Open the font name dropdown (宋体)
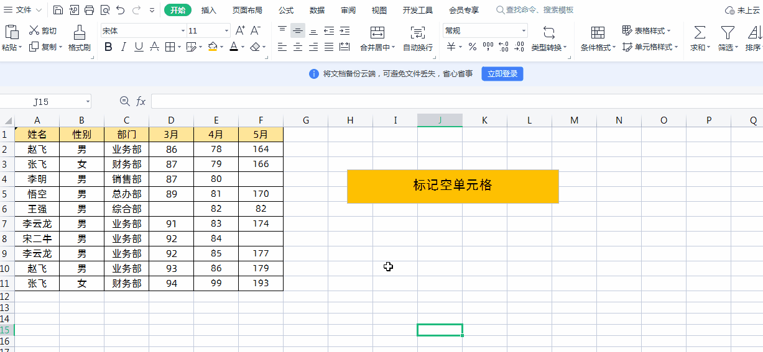This screenshot has height=352, width=763. click(x=183, y=30)
